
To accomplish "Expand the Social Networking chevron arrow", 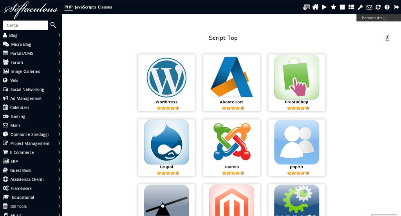I will tap(59, 89).
